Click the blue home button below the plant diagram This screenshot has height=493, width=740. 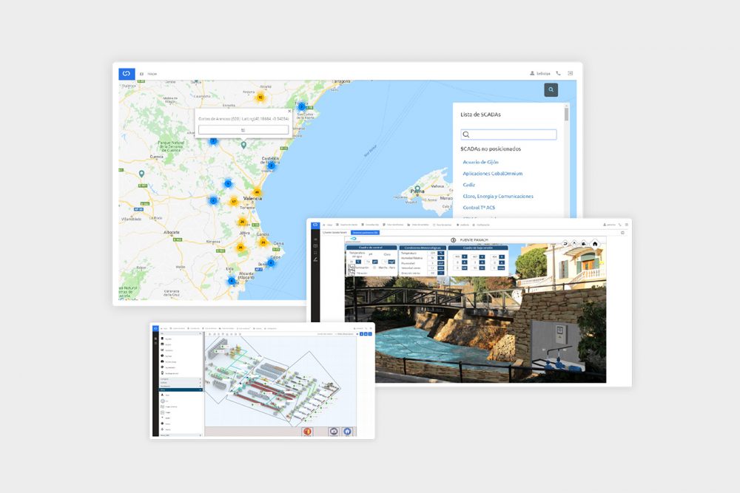(346, 432)
